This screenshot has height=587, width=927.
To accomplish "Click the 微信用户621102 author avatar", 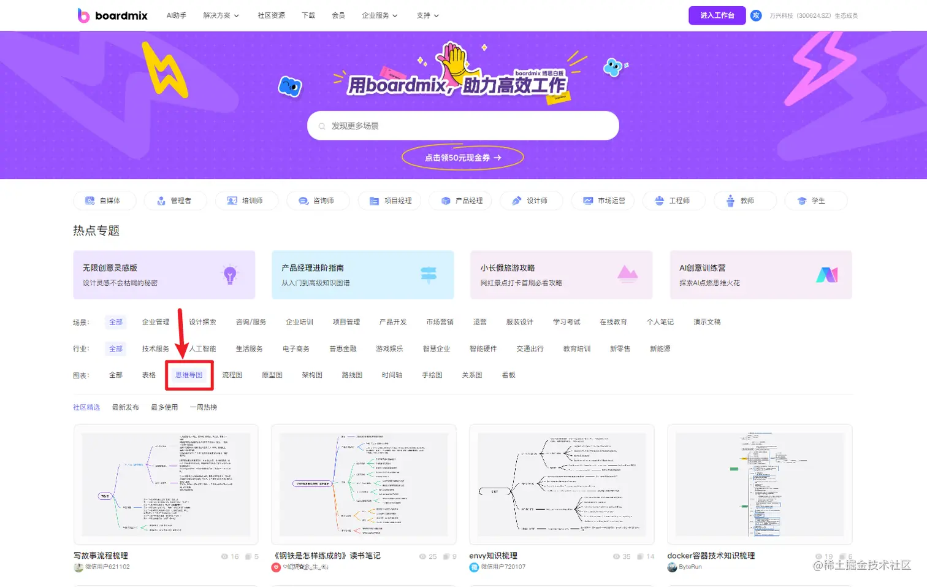I will [78, 567].
